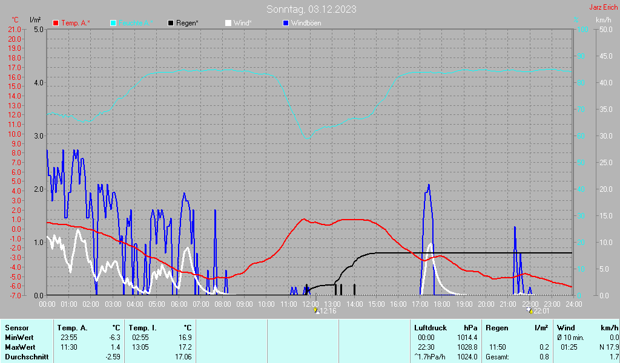620x363 pixels.
Task: Click the cyan Feuchte A. legend swatch
Action: point(113,24)
